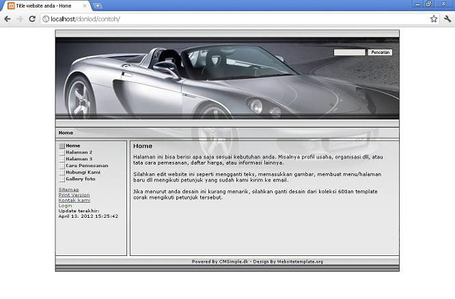Click the browser Back arrow
This screenshot has height=299, width=455.
pyautogui.click(x=8, y=19)
